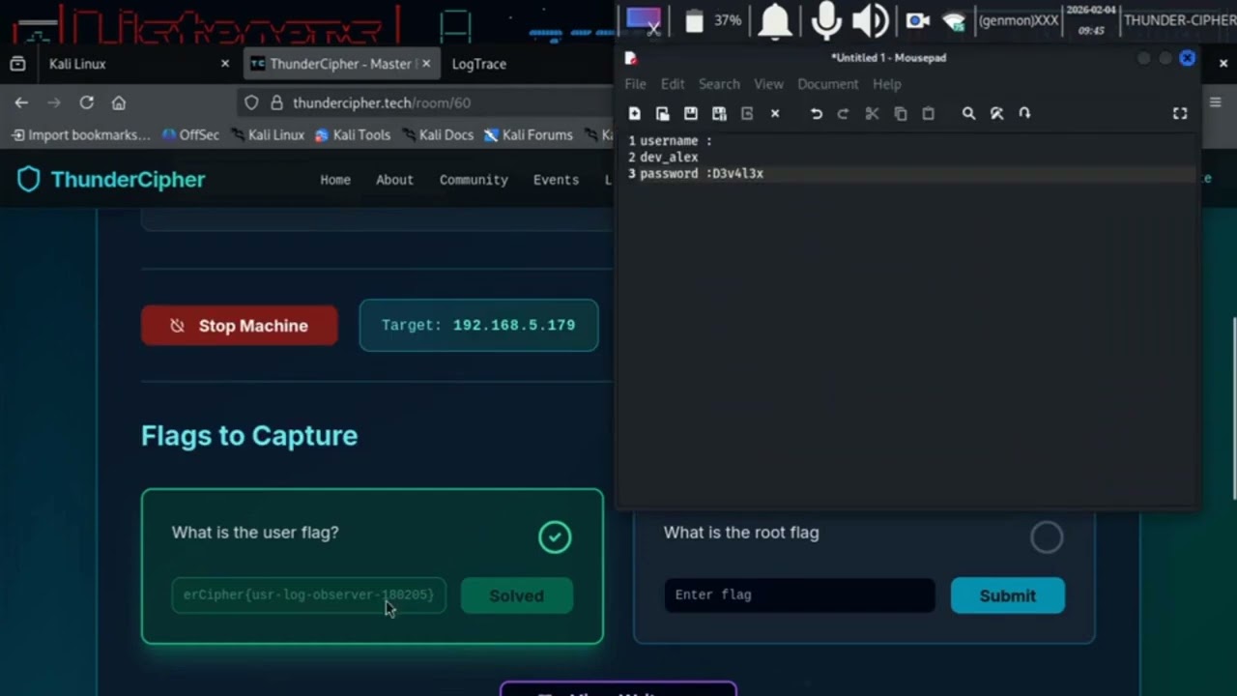Open the Mousepad Search menu
The image size is (1237, 696).
tap(719, 84)
